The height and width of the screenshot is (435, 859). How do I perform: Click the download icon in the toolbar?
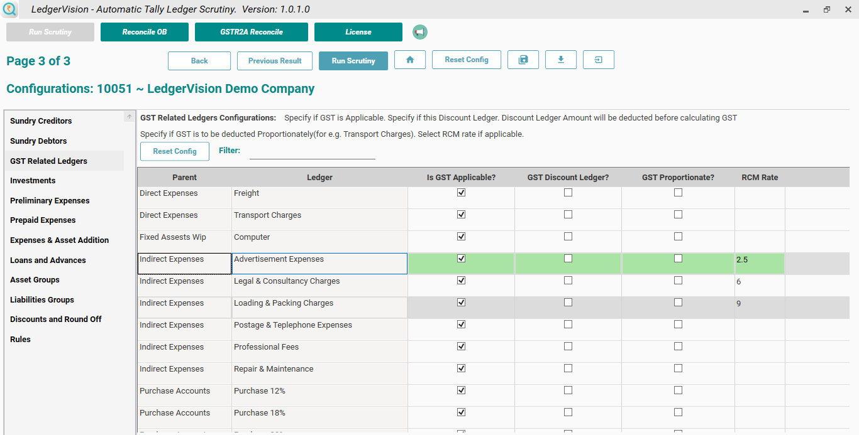click(x=560, y=60)
